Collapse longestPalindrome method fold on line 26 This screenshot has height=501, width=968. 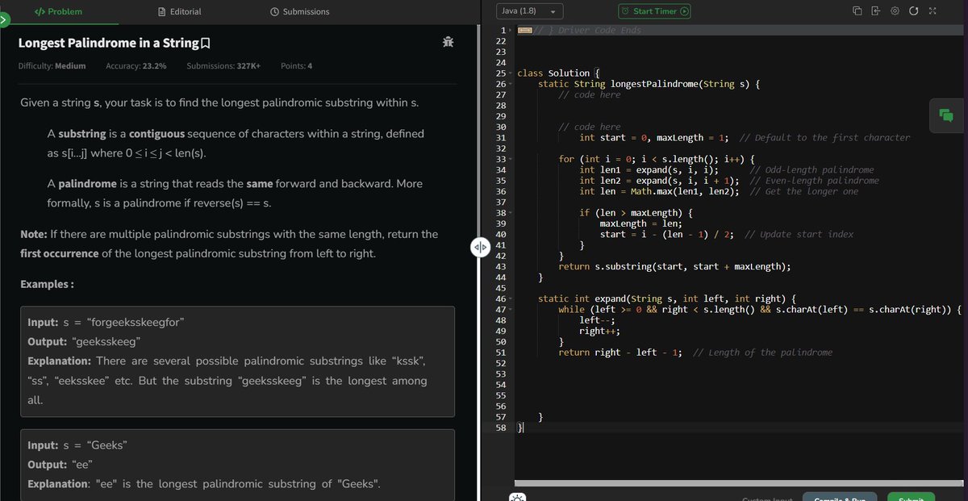tap(511, 84)
